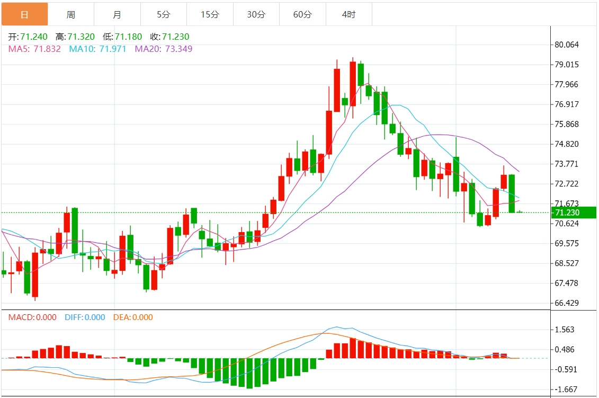This screenshot has width=599, height=398.
Task: Click the 1.563 MACD axis label
Action: click(x=565, y=330)
